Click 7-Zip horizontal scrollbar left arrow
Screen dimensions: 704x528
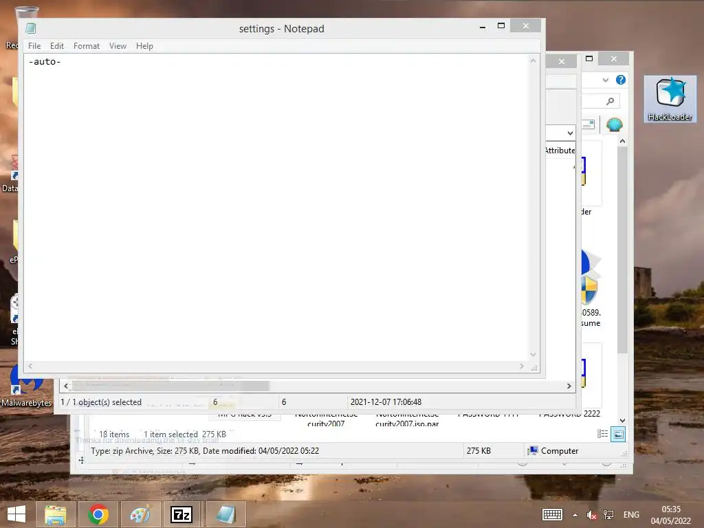pos(66,386)
